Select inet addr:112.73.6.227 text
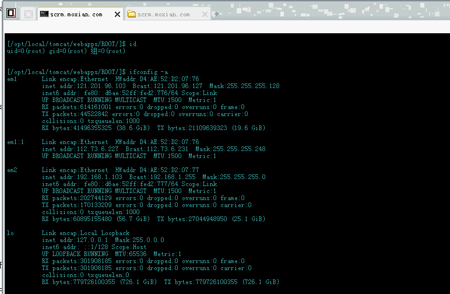Image resolution: width=450 pixels, height=294 pixels. pos(80,149)
